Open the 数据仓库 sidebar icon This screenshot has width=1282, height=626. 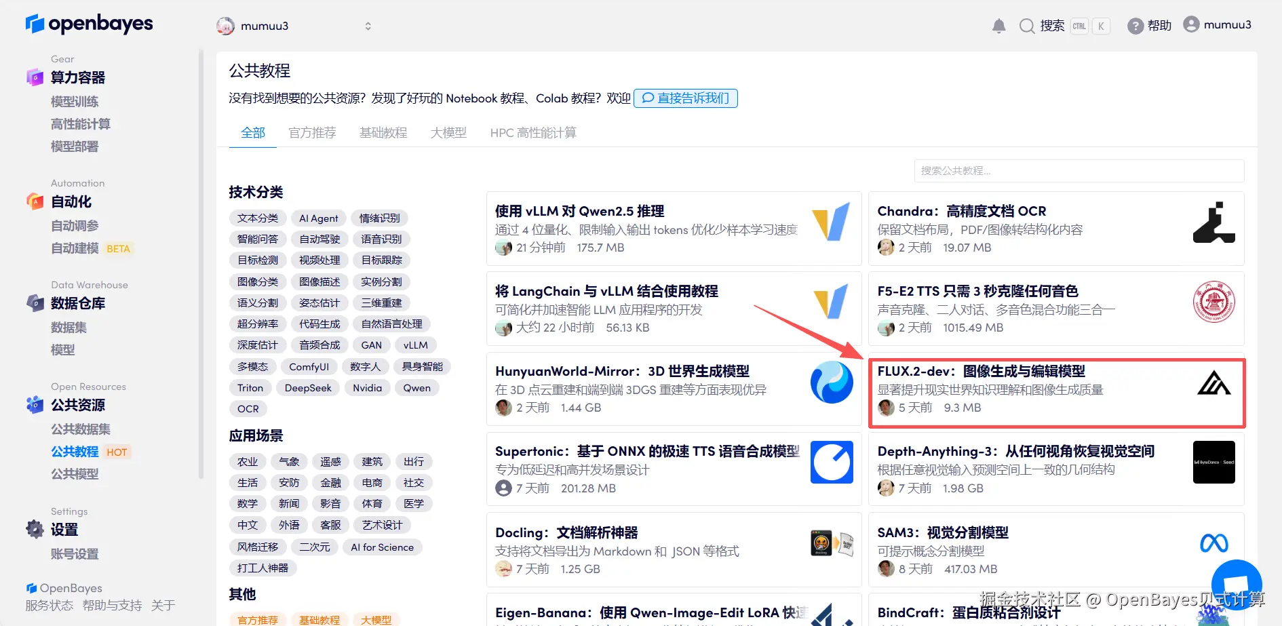click(34, 303)
